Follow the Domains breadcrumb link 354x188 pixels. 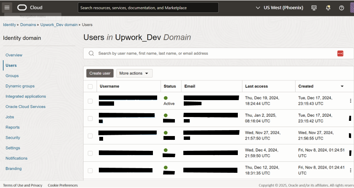(x=28, y=25)
